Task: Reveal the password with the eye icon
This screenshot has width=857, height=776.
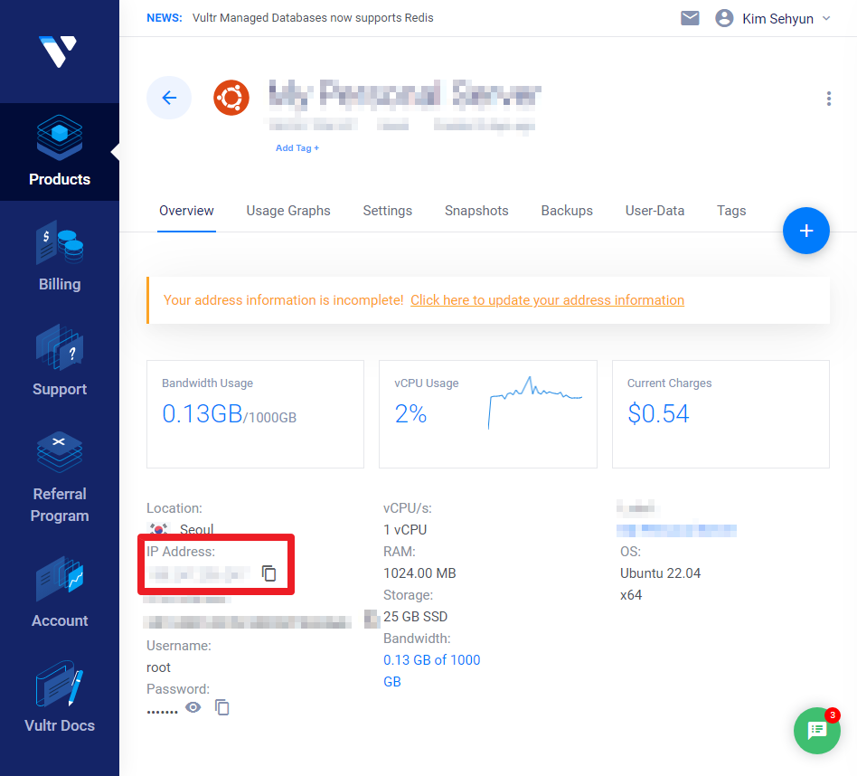Action: [x=193, y=707]
